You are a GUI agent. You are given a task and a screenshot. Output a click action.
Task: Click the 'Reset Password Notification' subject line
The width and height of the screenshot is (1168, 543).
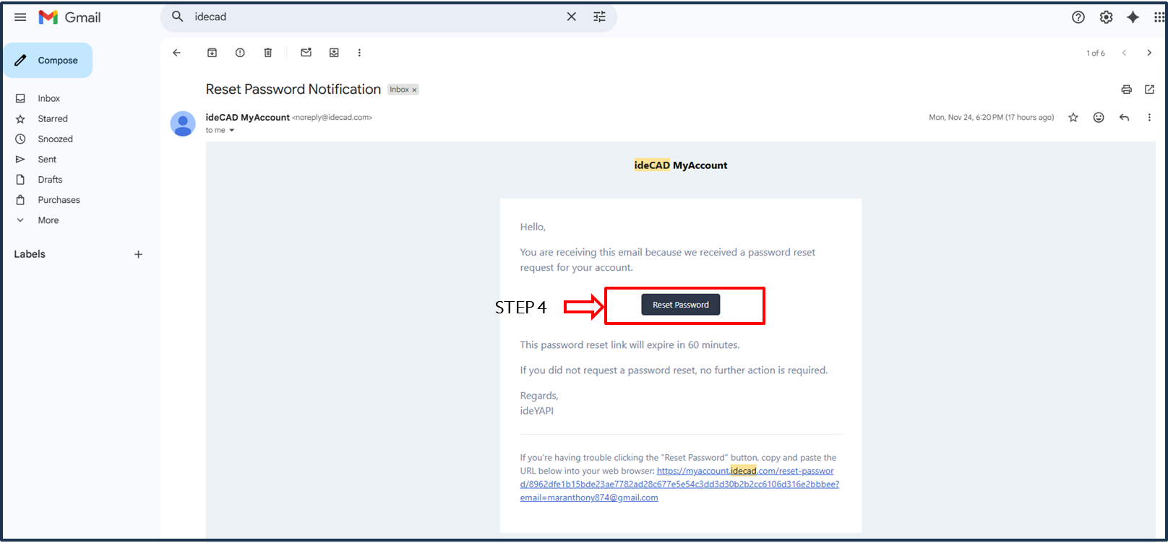(293, 89)
